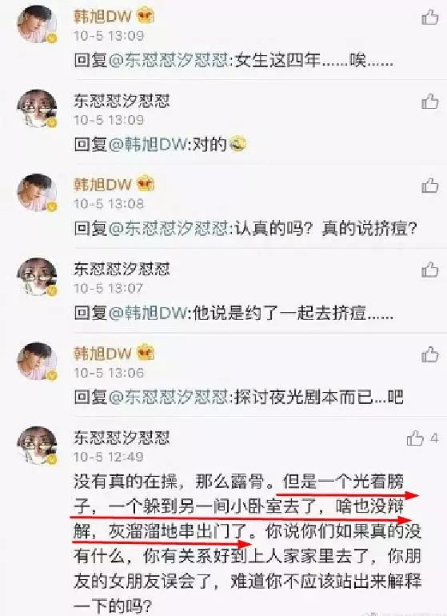Open 韩旭DW's avatar on the 13:06 comment
This screenshot has width=447, height=616.
(37, 361)
